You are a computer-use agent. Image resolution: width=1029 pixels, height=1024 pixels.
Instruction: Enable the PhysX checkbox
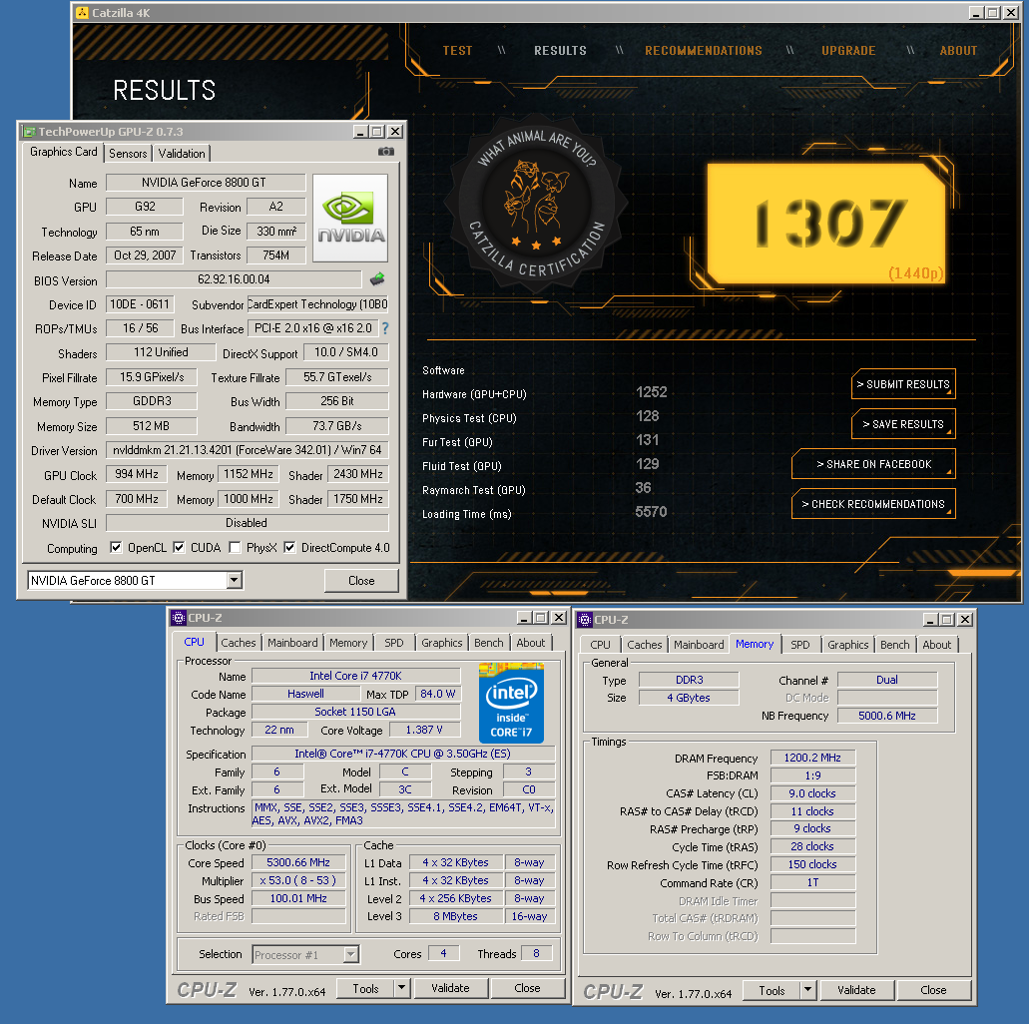(x=235, y=548)
